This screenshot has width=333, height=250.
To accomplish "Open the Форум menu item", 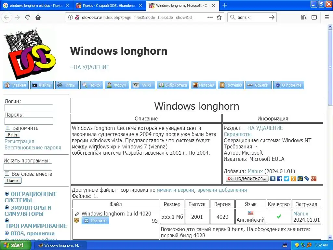I will (117, 85).
